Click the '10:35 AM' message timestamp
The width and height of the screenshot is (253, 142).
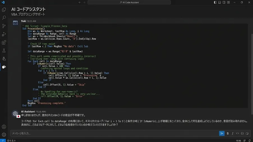pos(31,21)
